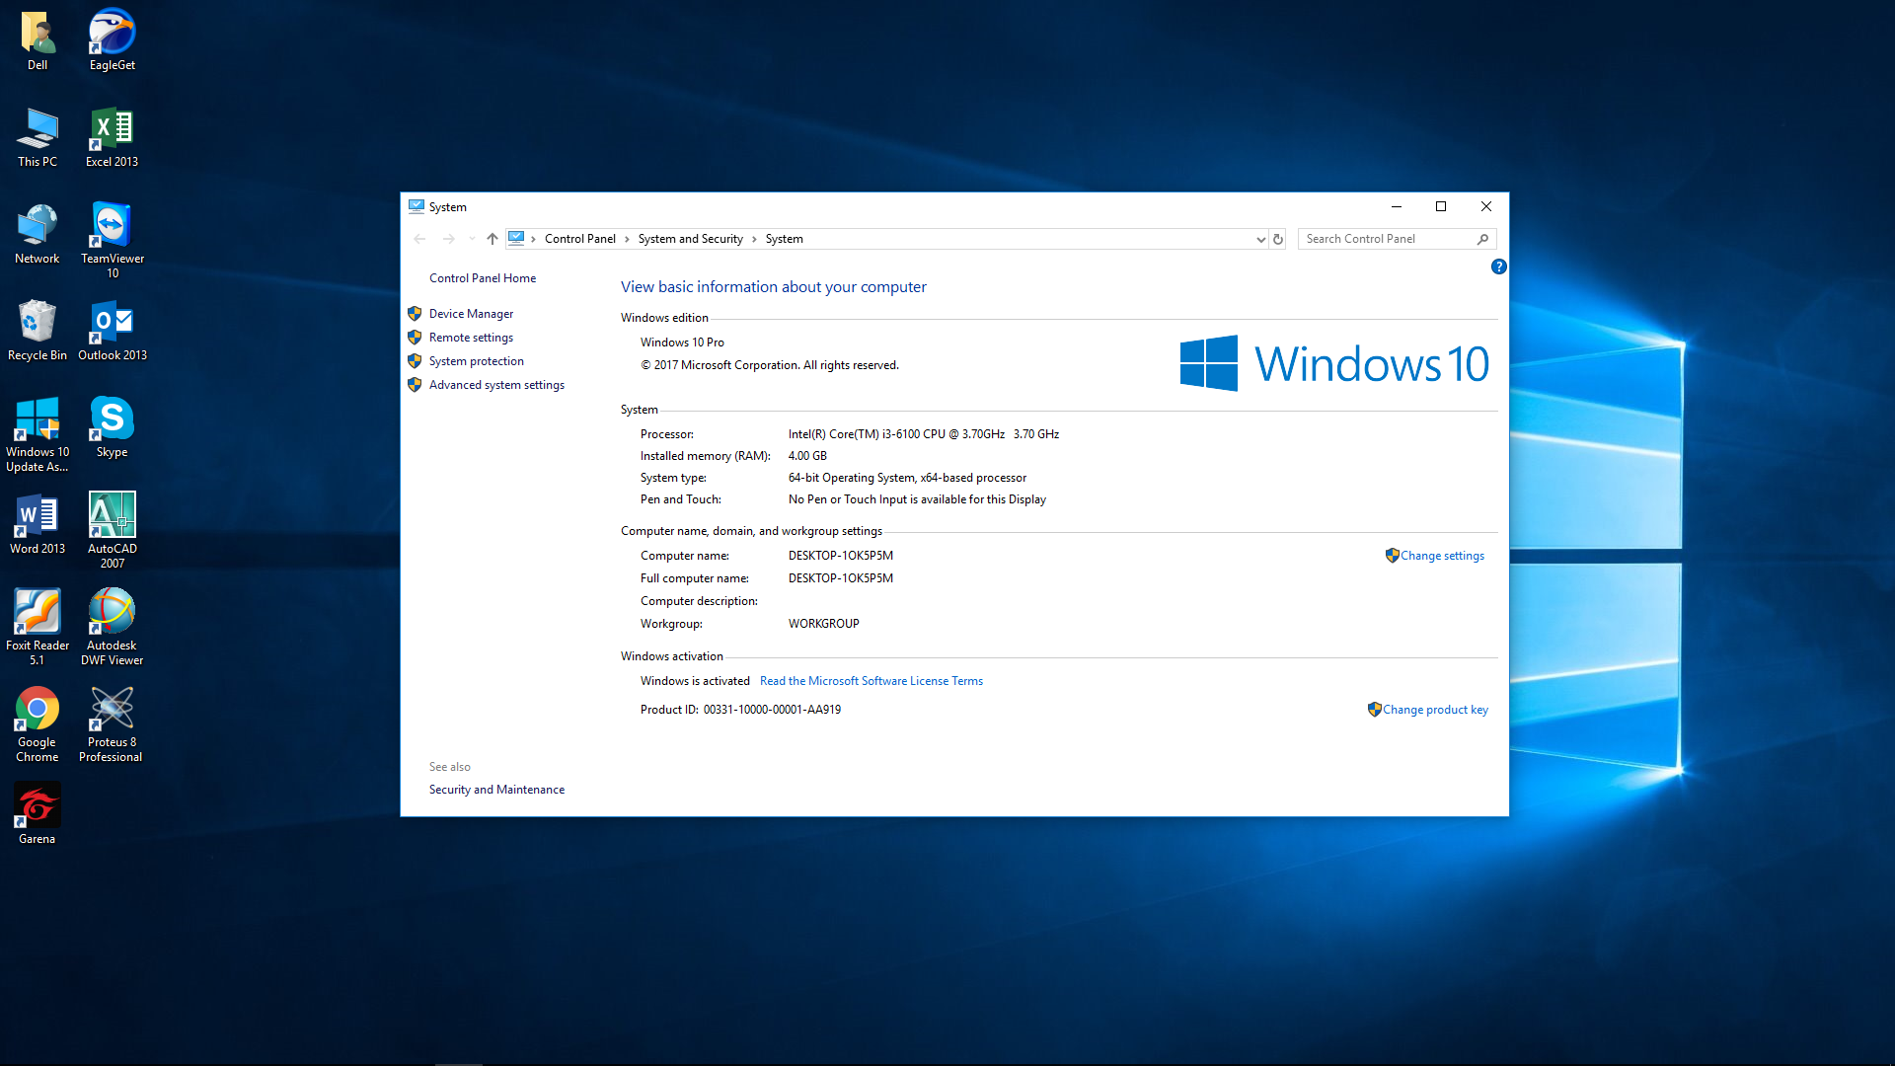Open the recent locations dropdown arrow
This screenshot has height=1066, width=1895.
pyautogui.click(x=472, y=239)
